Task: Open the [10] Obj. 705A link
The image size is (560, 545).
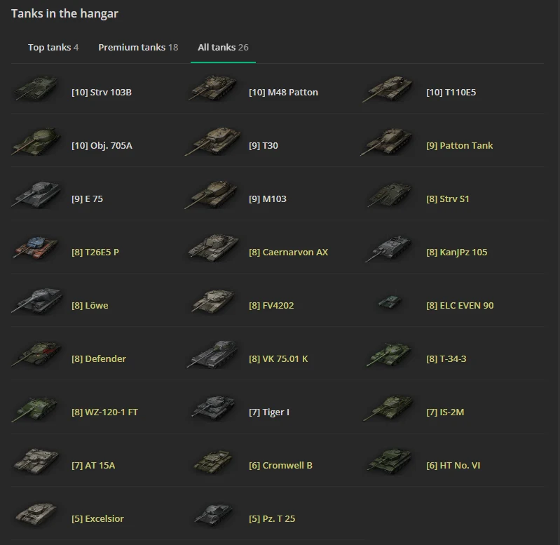Action: click(102, 145)
